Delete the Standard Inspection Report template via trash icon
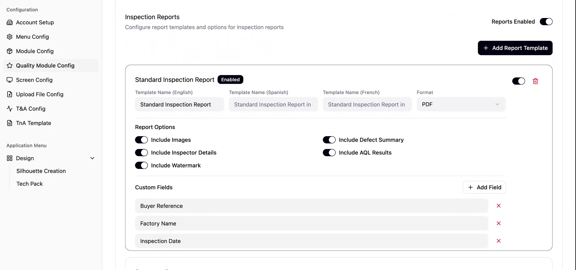 [x=535, y=81]
